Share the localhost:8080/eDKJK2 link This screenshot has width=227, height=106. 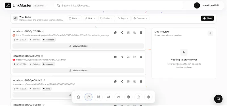pos(122,81)
